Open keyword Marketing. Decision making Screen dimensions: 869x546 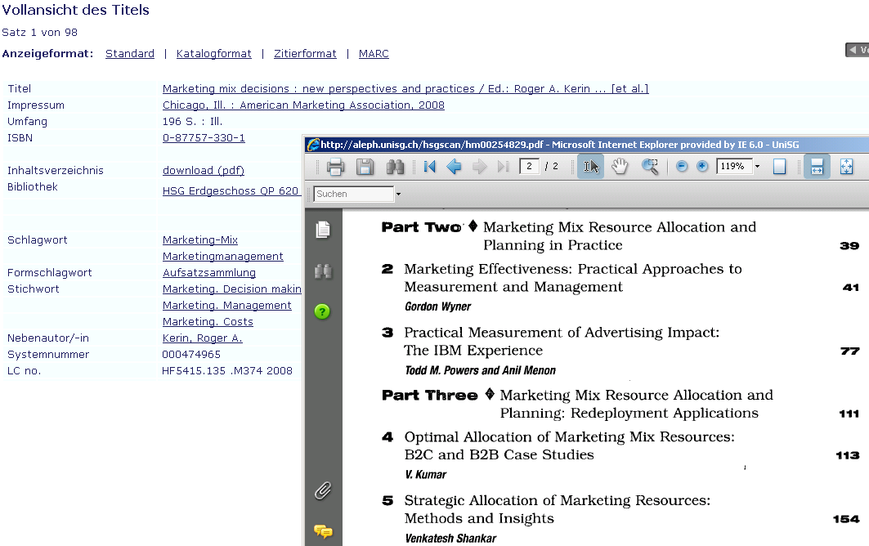point(231,289)
